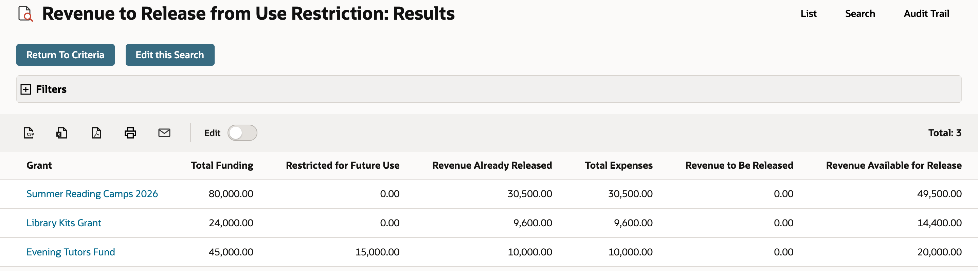Export results to Excel file
This screenshot has width=978, height=271.
(62, 133)
